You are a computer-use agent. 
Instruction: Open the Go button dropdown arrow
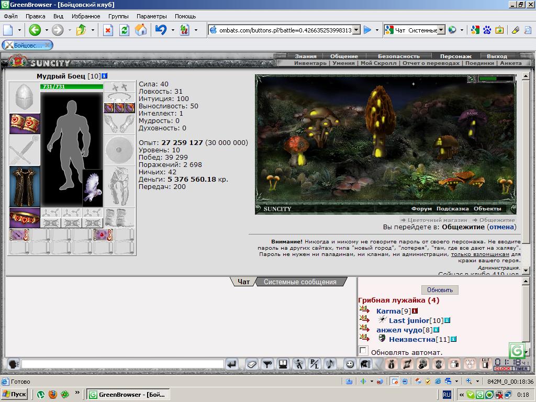(x=377, y=30)
